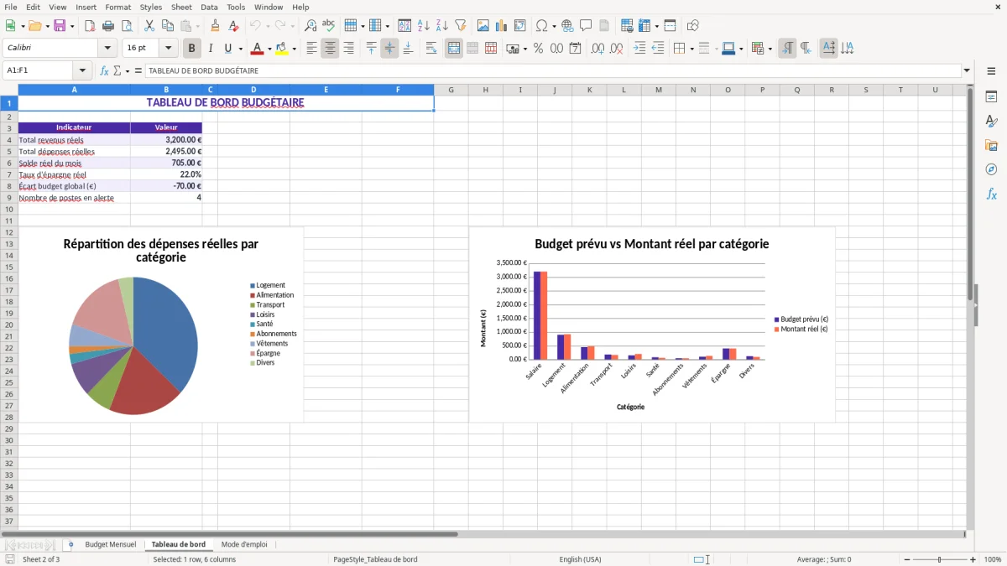Viewport: 1007px width, 566px height.
Task: Open the Data menu
Action: tap(209, 7)
